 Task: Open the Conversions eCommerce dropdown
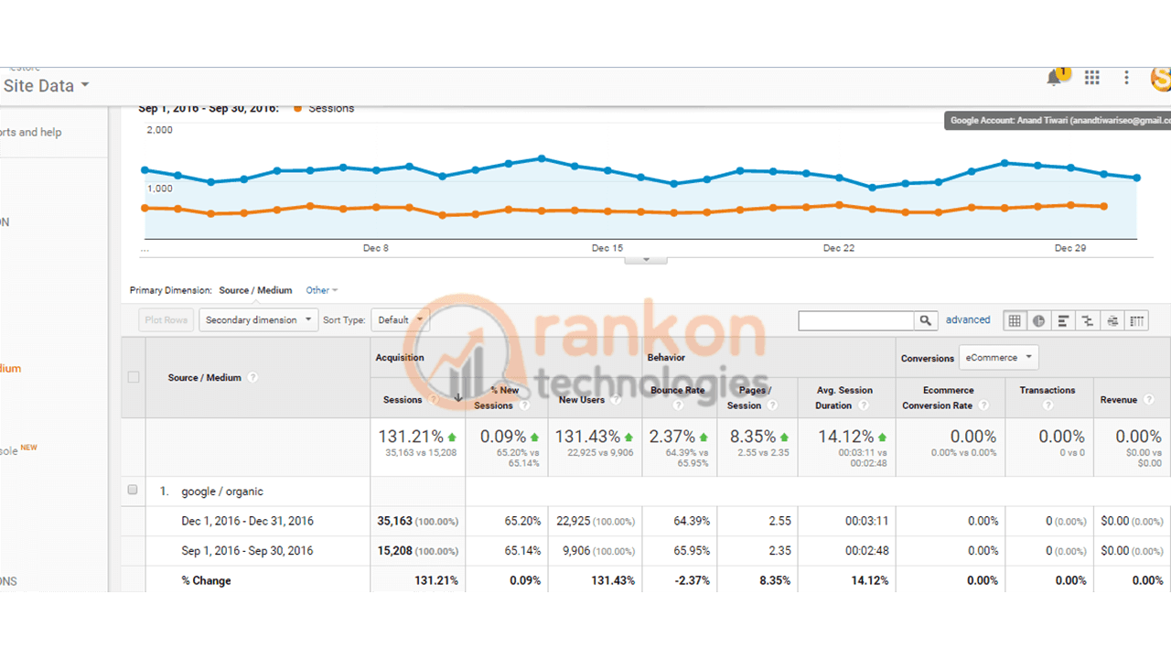tap(998, 358)
